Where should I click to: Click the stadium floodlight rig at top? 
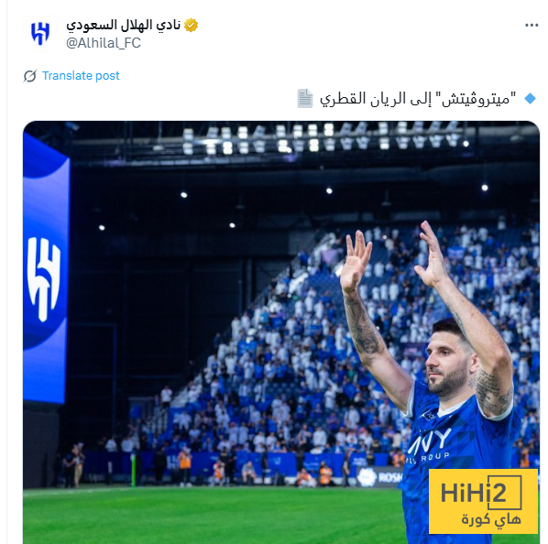[x=323, y=138]
